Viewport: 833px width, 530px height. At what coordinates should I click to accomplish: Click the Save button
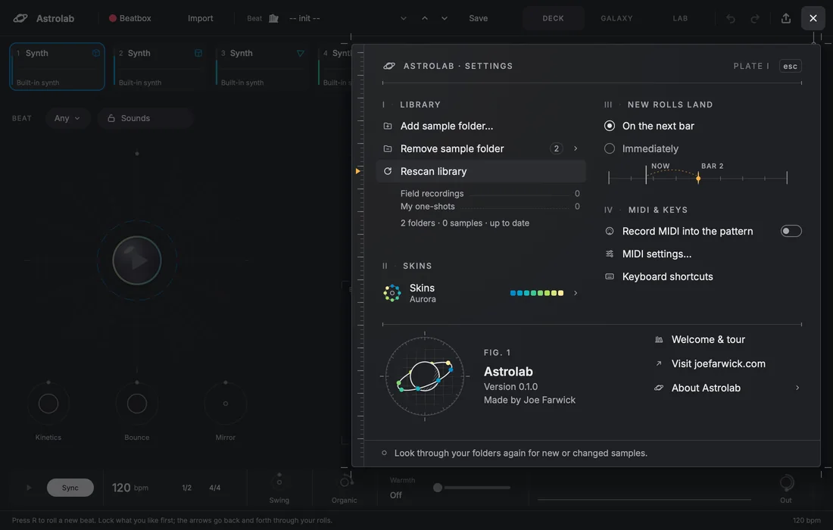(x=478, y=18)
